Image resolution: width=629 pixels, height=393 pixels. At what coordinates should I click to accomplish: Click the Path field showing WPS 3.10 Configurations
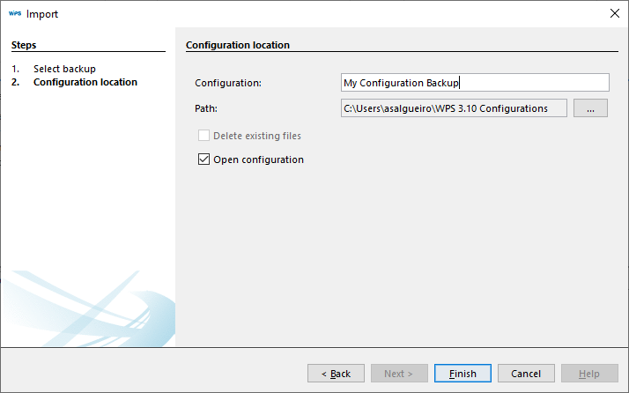tap(453, 108)
